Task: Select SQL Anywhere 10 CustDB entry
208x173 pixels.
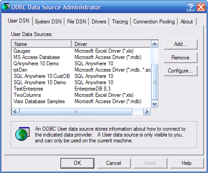Action: click(42, 76)
